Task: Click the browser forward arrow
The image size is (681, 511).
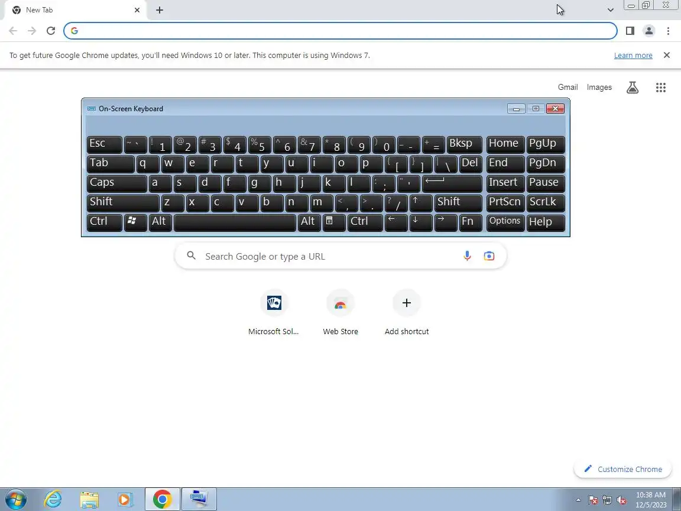Action: tap(32, 30)
